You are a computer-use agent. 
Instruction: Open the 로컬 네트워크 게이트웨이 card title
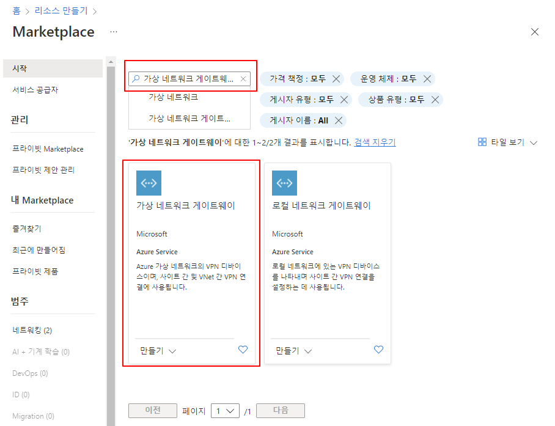pos(321,205)
